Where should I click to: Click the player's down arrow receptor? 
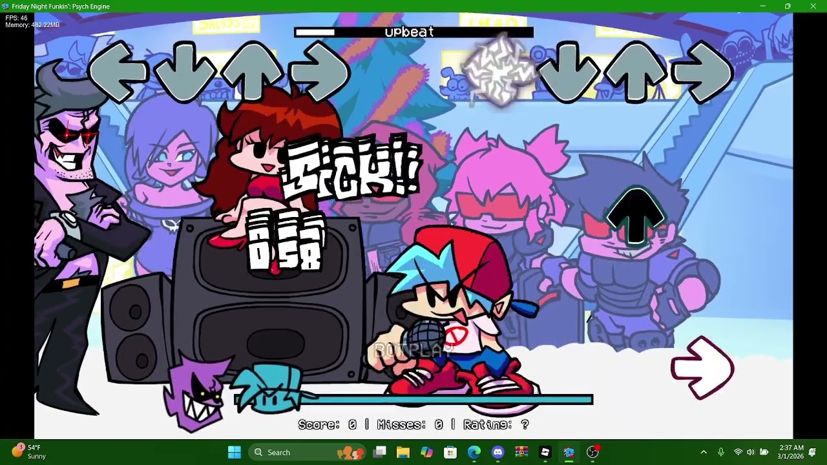pos(568,72)
